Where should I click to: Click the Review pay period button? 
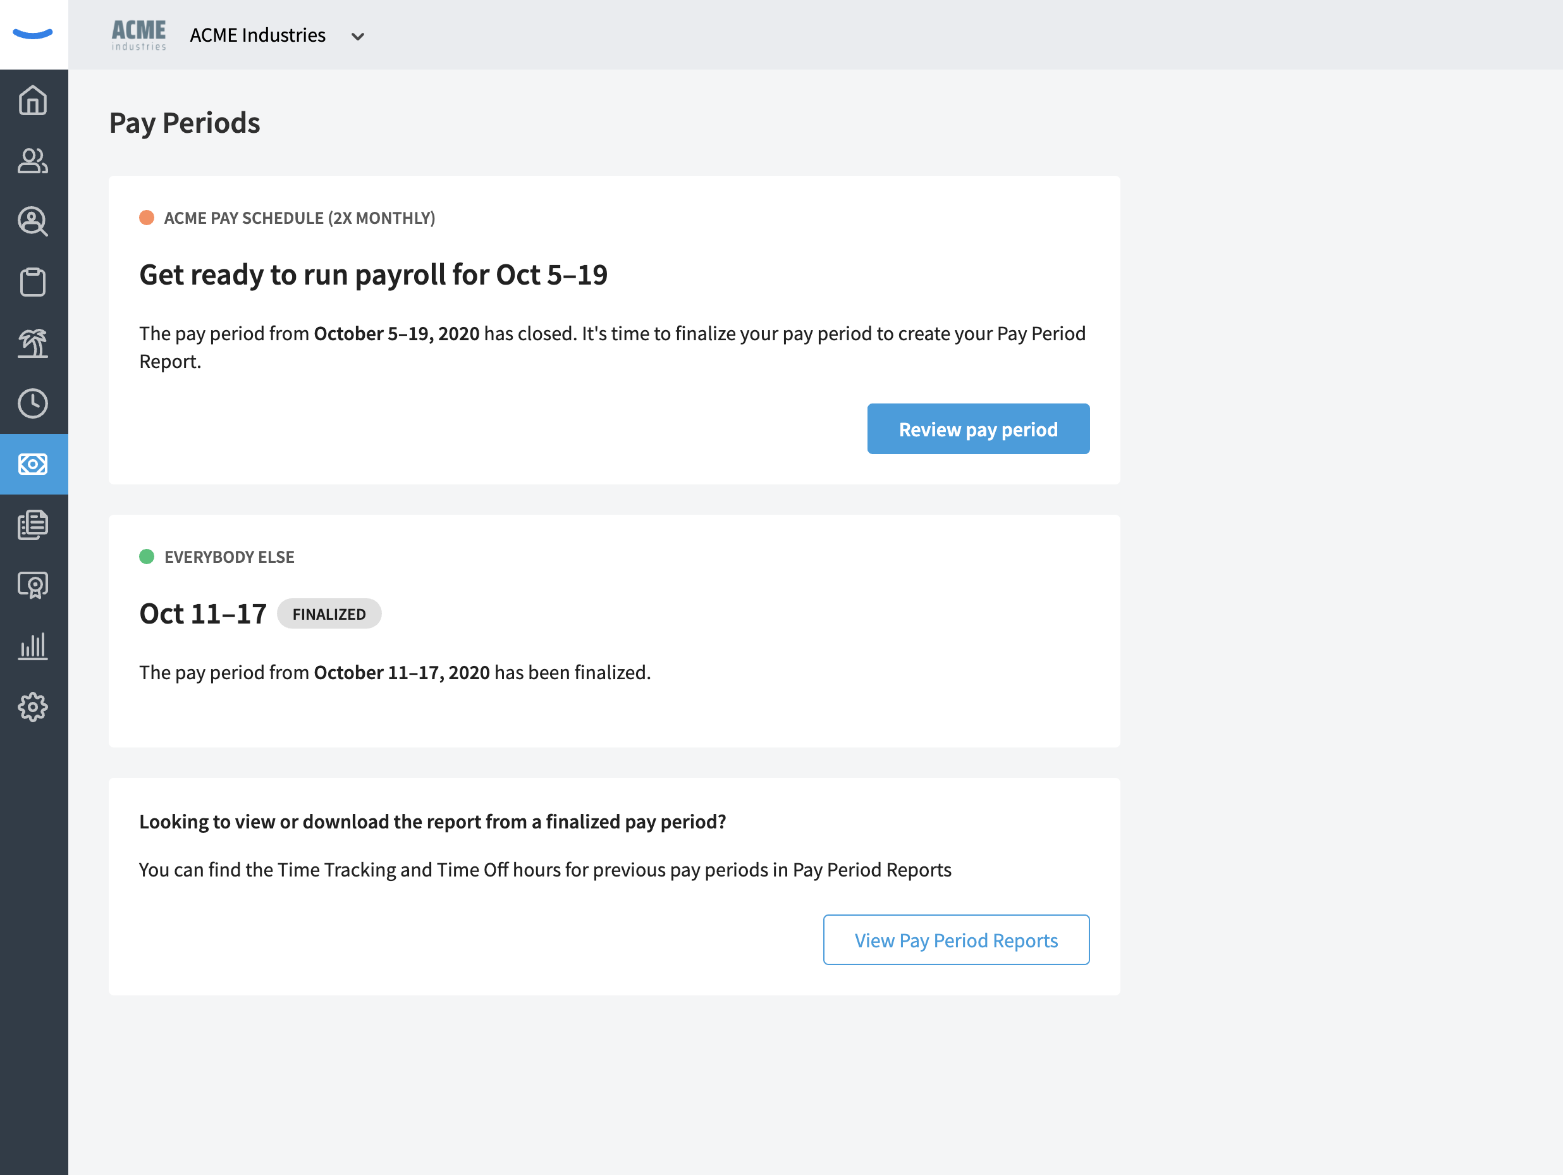point(978,429)
